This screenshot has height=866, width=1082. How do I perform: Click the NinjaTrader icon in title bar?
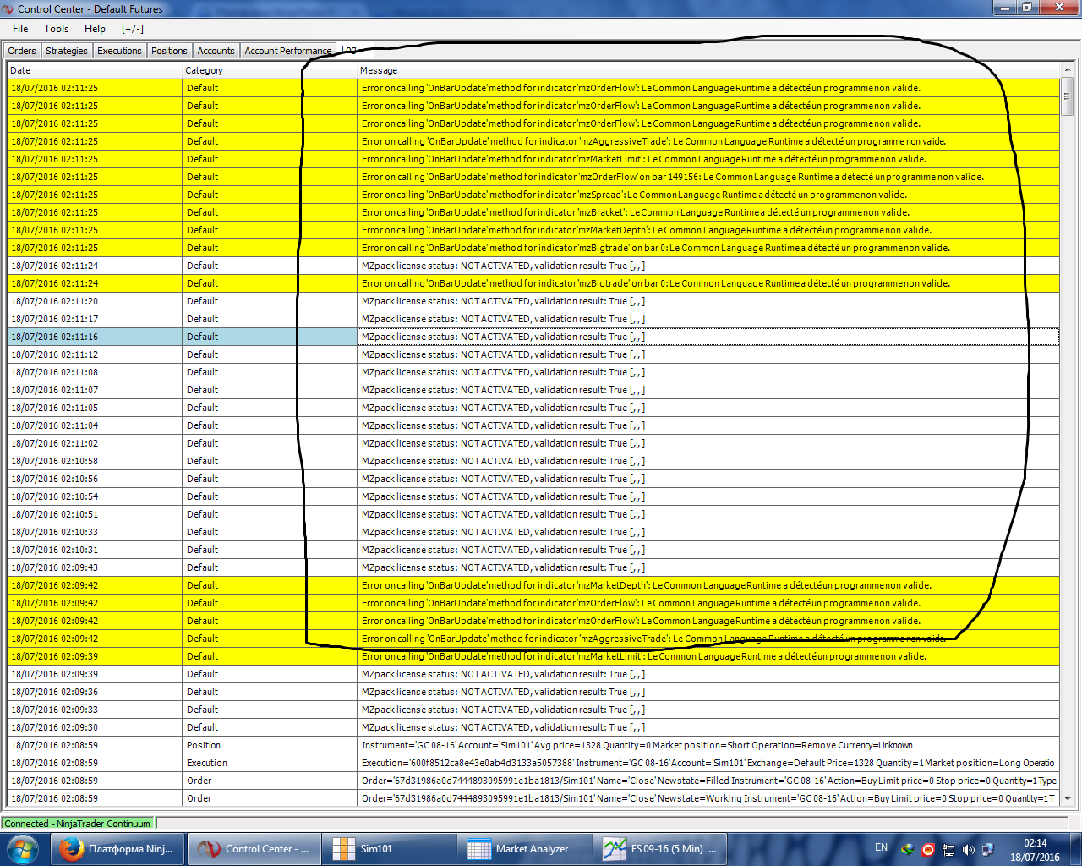[x=8, y=8]
